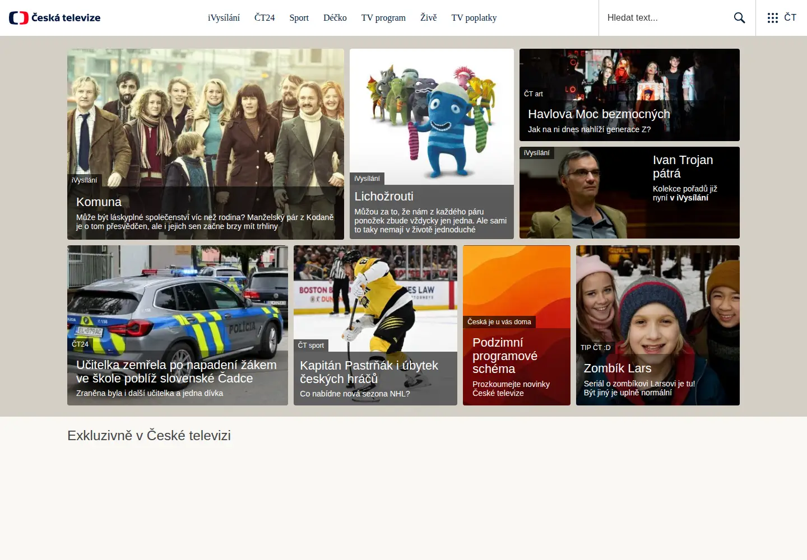Go to ČT24 in navigation

coord(265,18)
